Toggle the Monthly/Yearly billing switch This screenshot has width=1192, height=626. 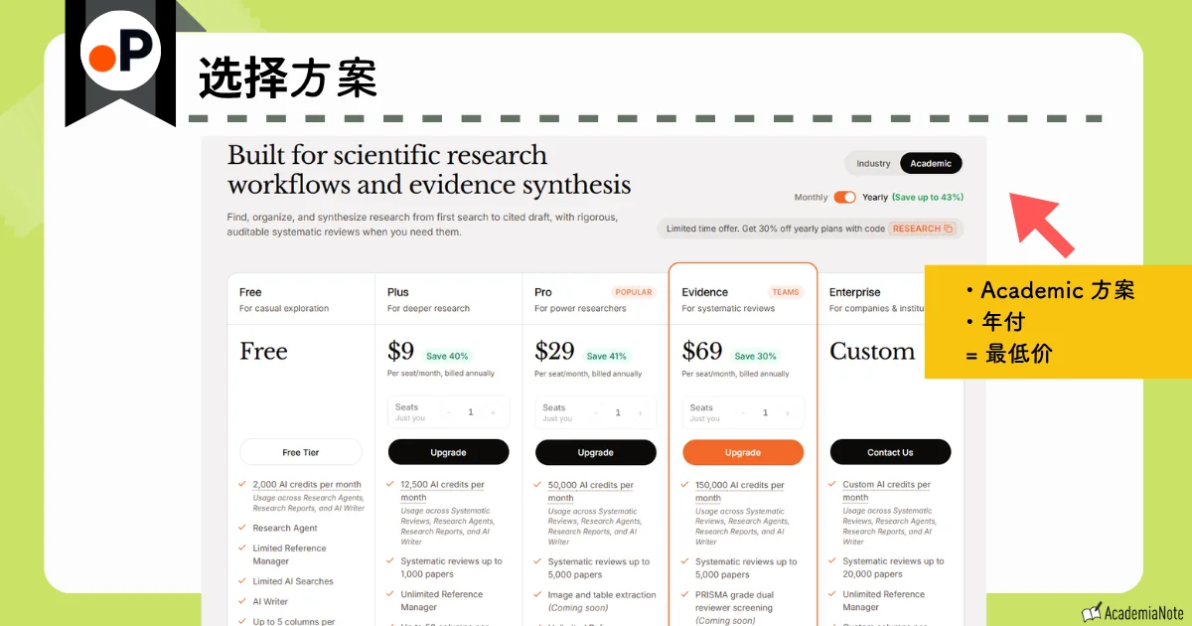[x=845, y=197]
